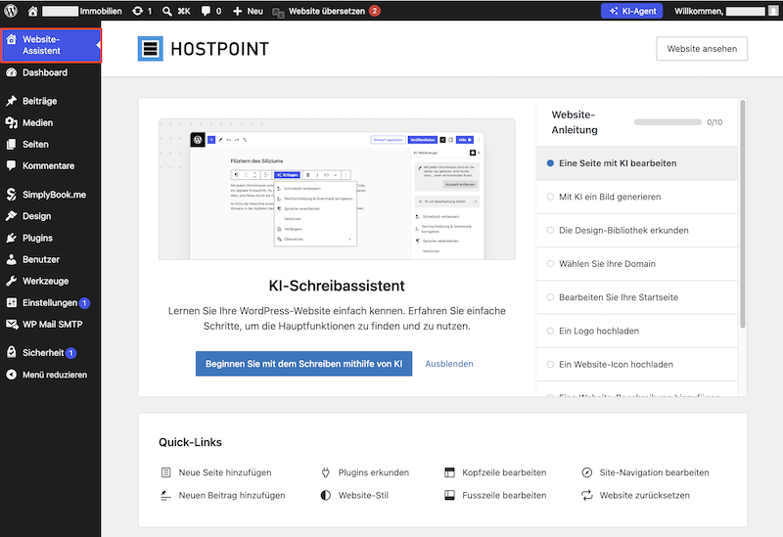Click the translate icon before Website übersetzen
This screenshot has height=537, width=783.
[278, 12]
